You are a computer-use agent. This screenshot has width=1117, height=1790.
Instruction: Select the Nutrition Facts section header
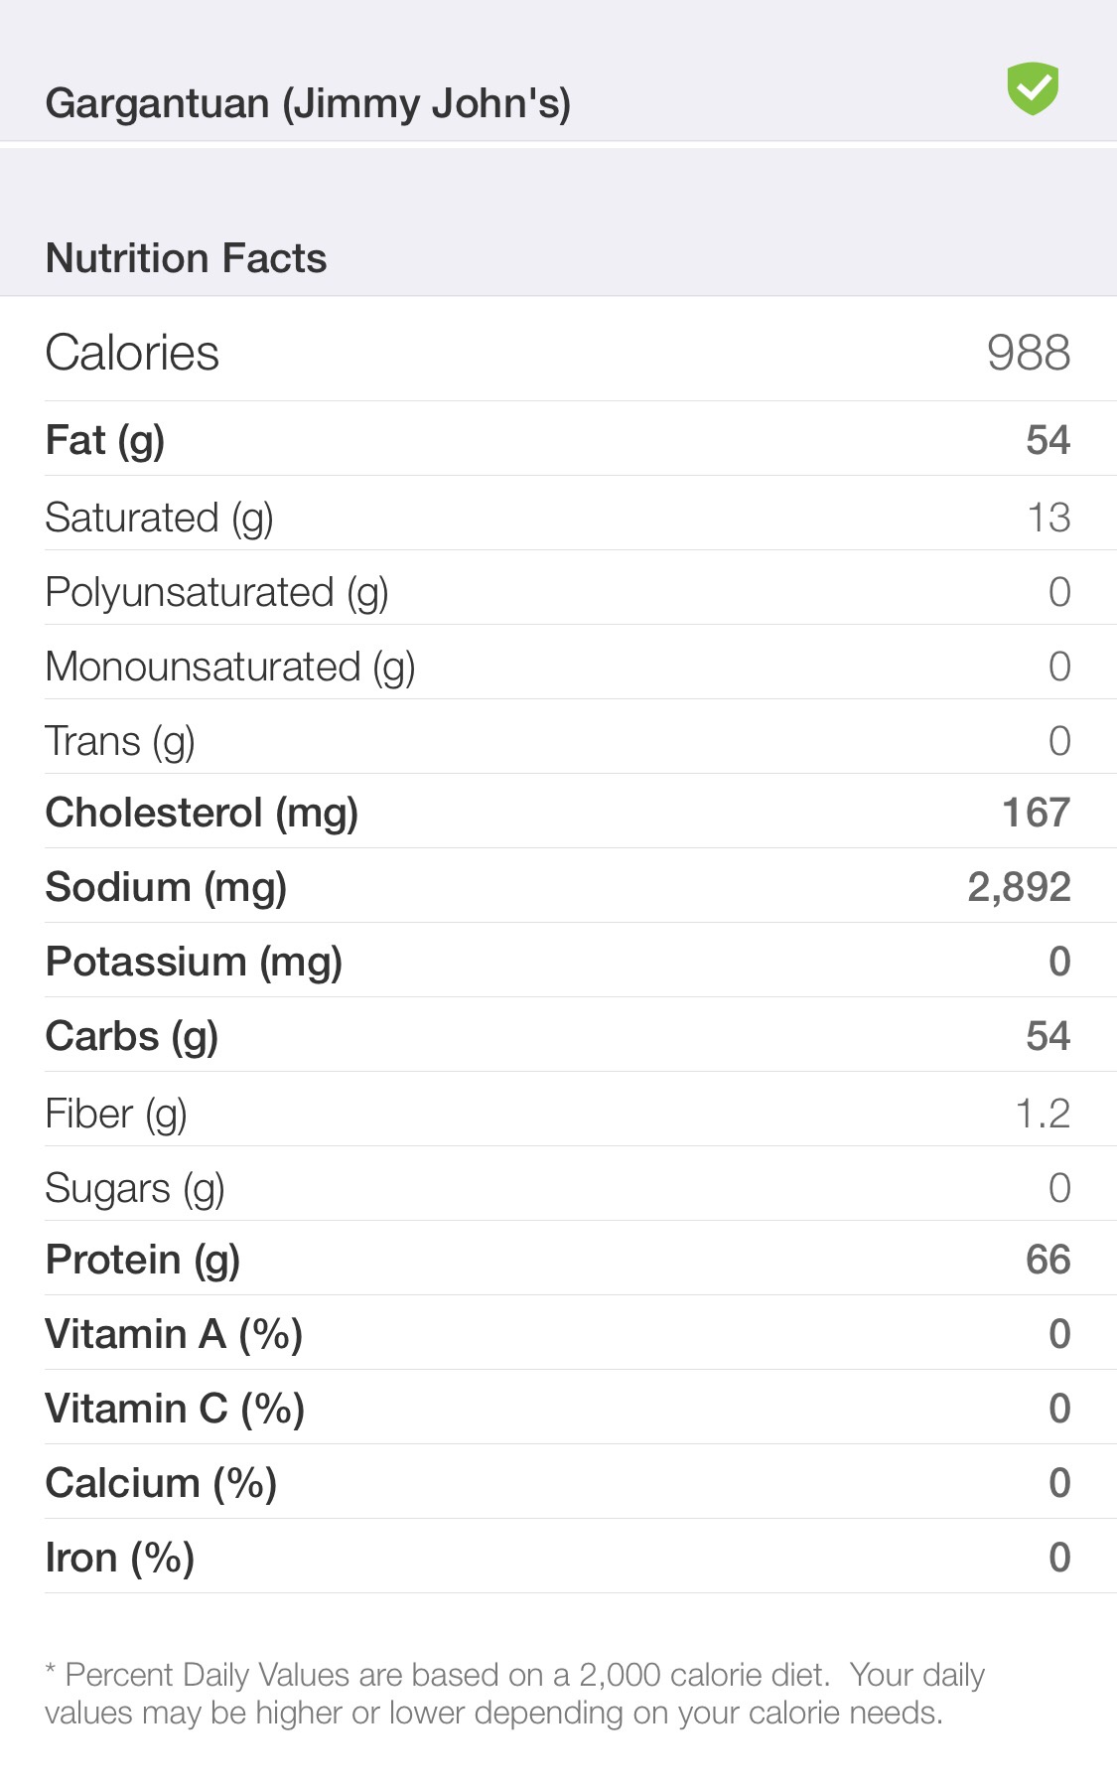pyautogui.click(x=187, y=258)
